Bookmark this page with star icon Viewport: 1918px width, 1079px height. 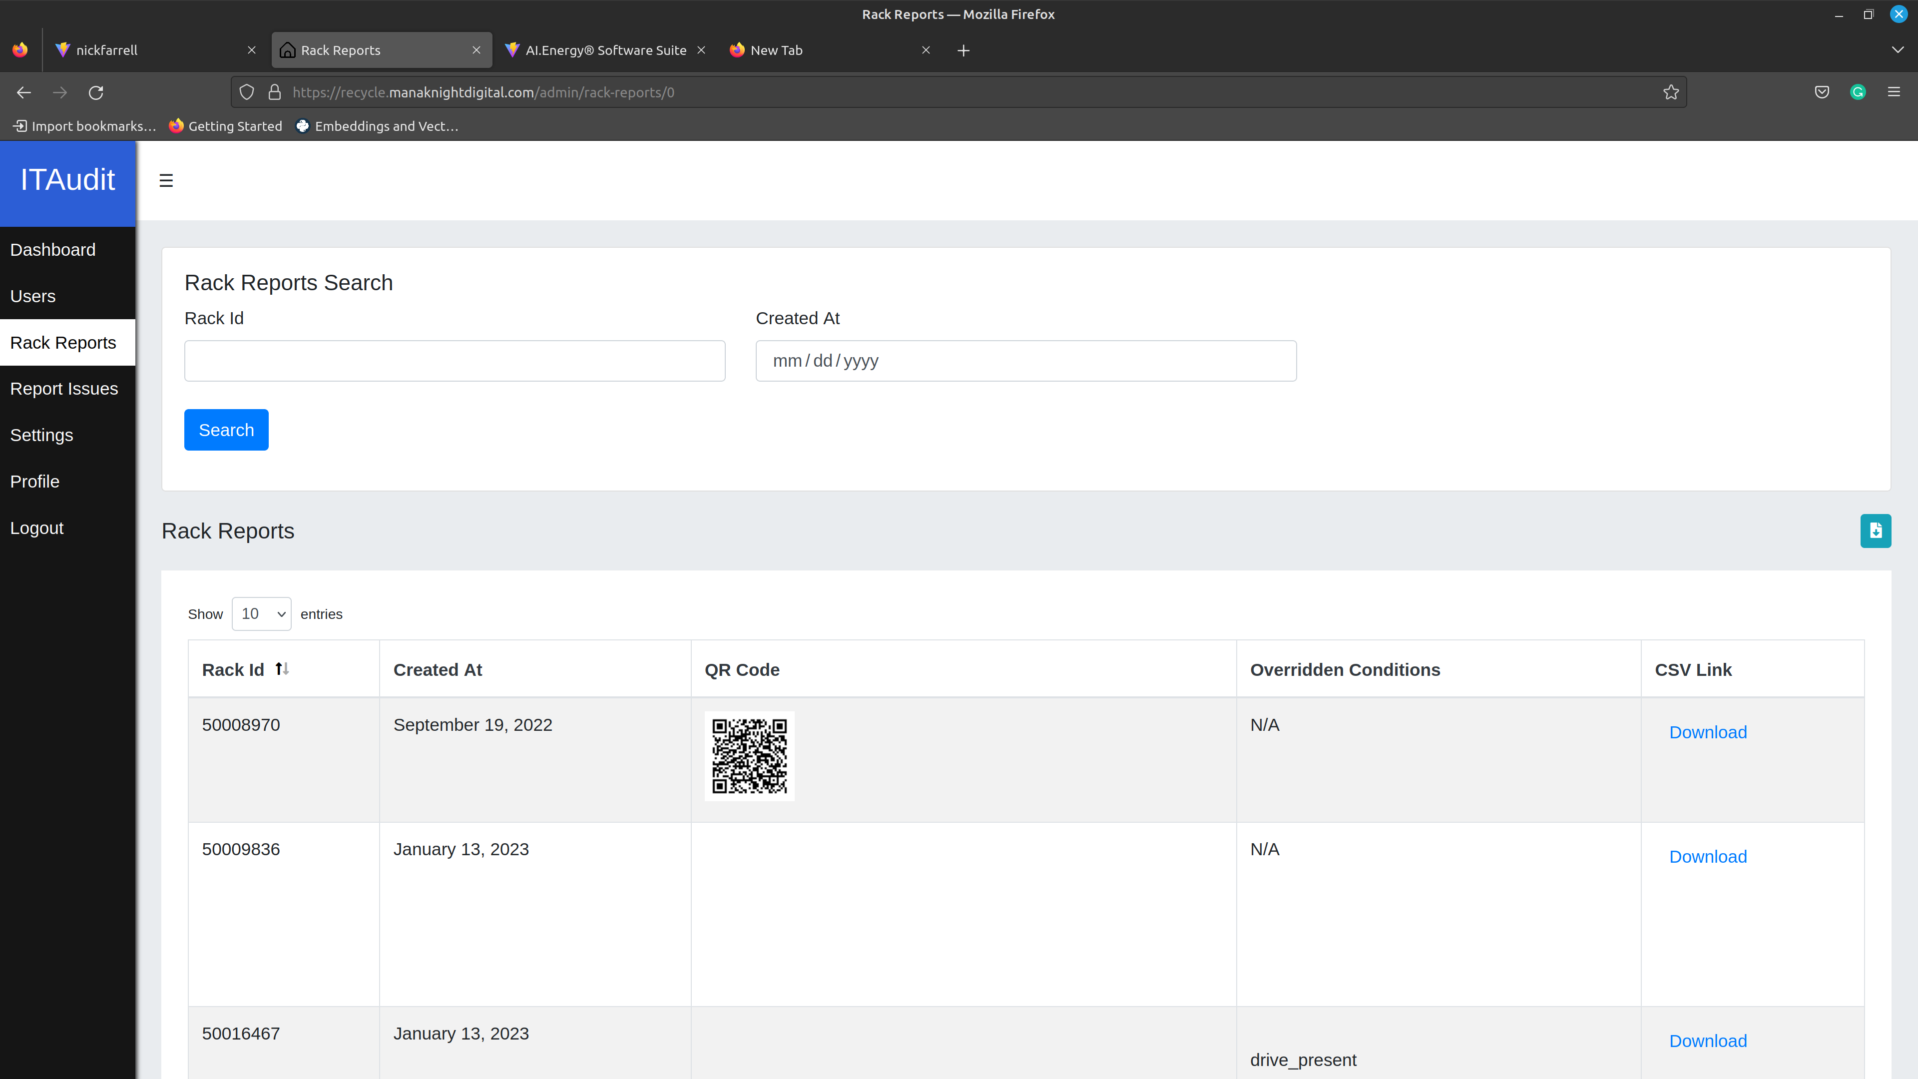1671,92
